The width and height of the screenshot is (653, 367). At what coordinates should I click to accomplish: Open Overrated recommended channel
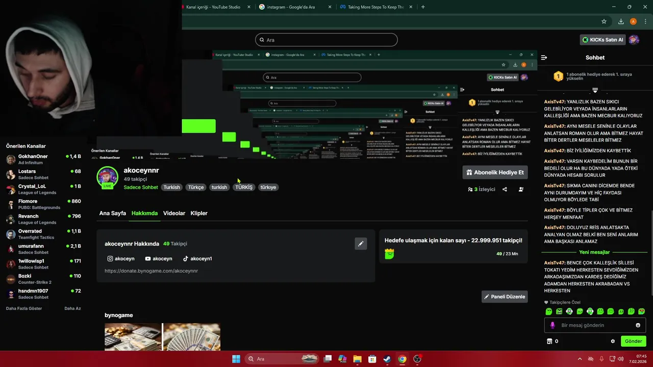tap(43, 234)
